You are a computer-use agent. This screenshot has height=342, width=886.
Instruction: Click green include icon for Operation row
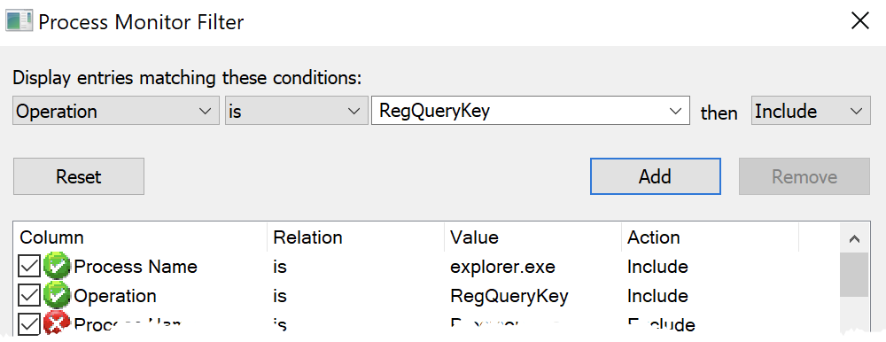coord(57,296)
